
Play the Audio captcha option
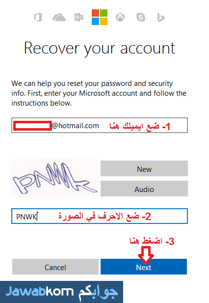(144, 189)
